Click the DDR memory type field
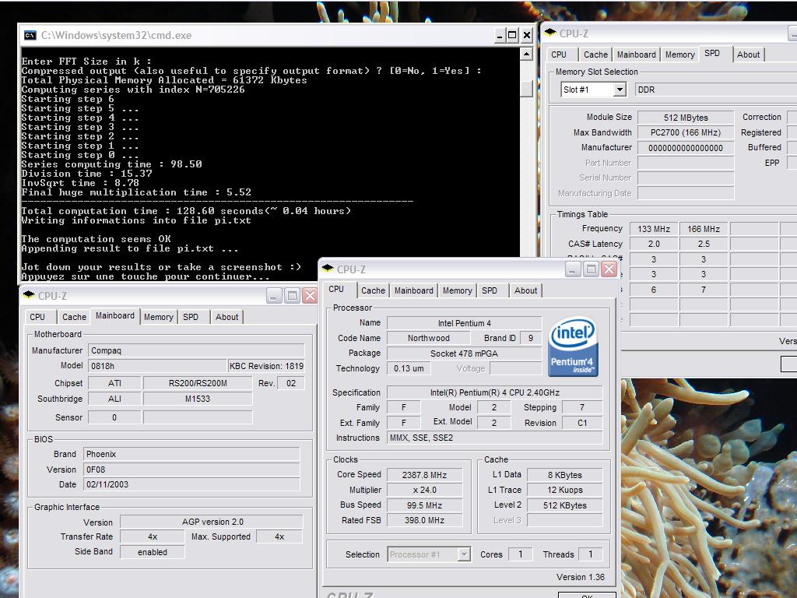Image resolution: width=797 pixels, height=598 pixels. click(x=716, y=90)
